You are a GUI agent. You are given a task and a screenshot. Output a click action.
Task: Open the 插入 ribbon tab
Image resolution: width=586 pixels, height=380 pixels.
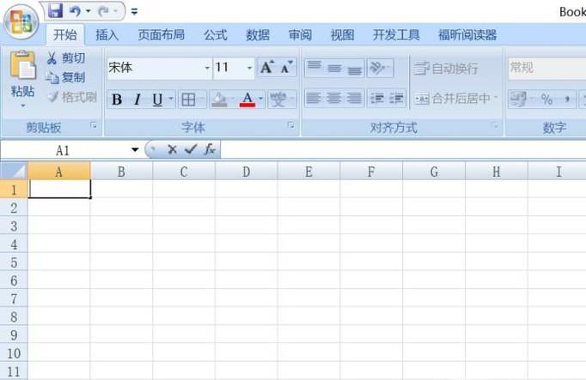(x=107, y=35)
